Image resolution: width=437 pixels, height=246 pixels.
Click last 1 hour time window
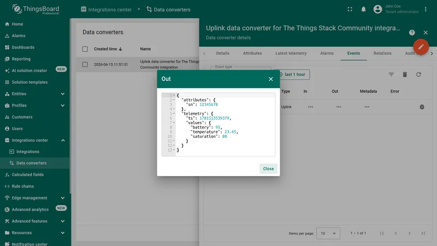pos(292,74)
